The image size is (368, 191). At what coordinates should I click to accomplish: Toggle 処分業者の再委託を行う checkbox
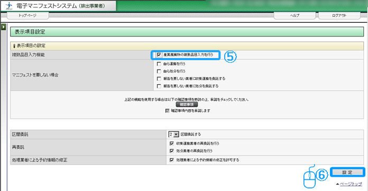point(172,151)
